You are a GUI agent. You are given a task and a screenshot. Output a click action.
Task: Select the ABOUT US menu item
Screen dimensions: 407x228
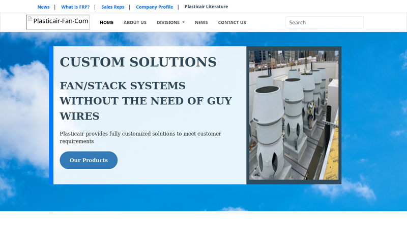tap(135, 22)
